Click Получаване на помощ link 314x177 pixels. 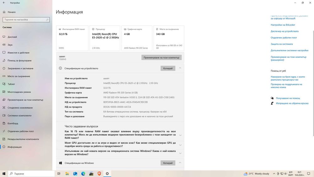[x=288, y=98]
